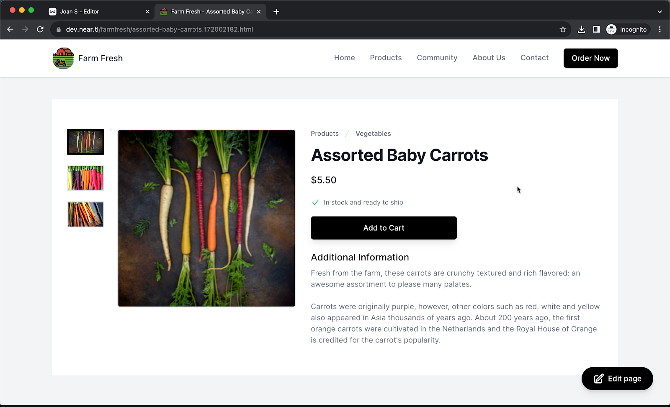
Task: Open Chrome's three-dot menu
Action: point(660,29)
